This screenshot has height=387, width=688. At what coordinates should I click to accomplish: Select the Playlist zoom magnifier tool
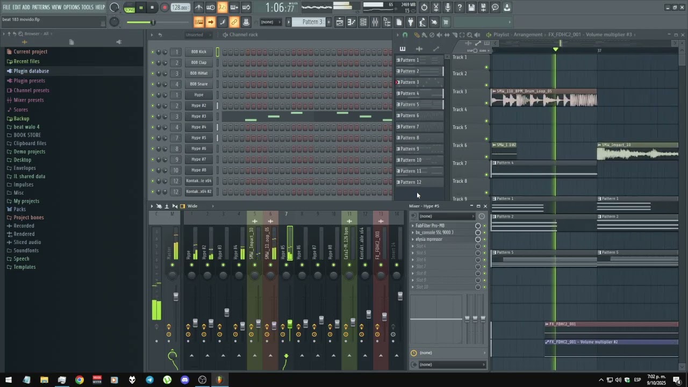(469, 35)
